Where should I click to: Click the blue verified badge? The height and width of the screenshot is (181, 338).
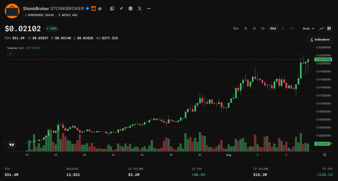(87, 8)
